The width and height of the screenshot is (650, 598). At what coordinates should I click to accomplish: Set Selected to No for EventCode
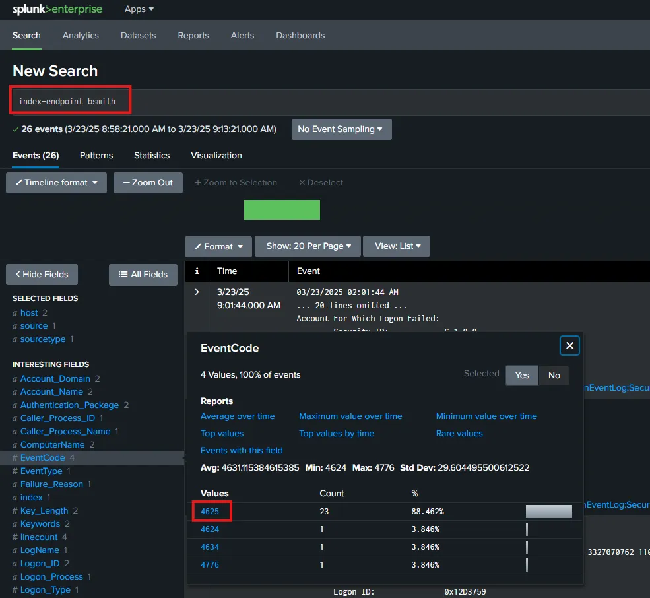point(554,375)
